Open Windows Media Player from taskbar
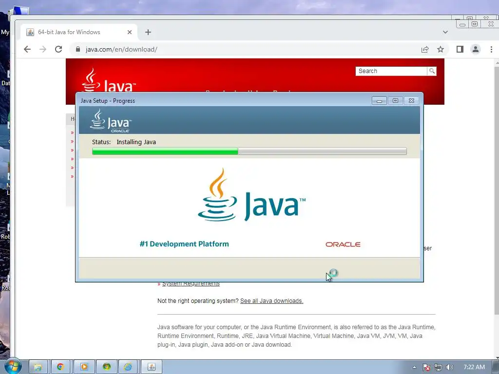The image size is (499, 374). (84, 367)
